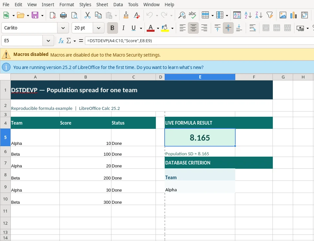This screenshot has height=241, width=314.
Task: Open the underline style dropdown arrow
Action: [x=141, y=28]
